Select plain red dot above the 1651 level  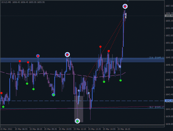100,47
